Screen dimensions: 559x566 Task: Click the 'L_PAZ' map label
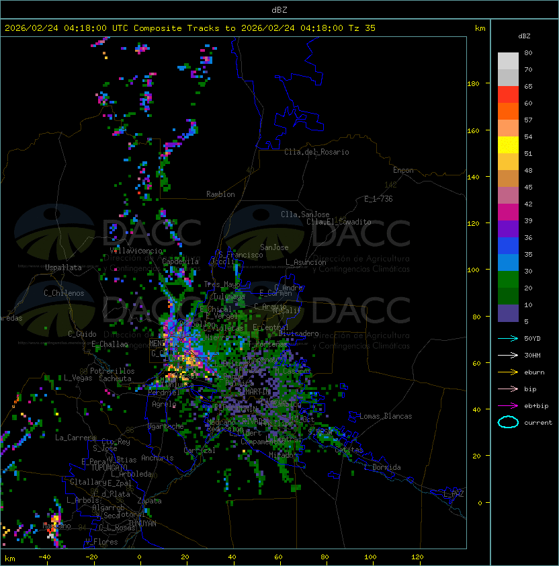click(454, 494)
